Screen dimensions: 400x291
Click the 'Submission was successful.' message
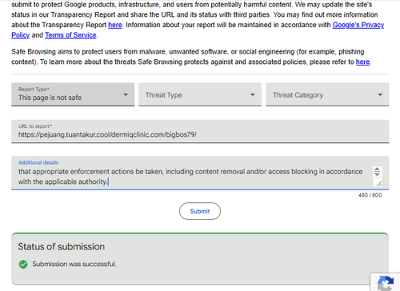[74, 264]
